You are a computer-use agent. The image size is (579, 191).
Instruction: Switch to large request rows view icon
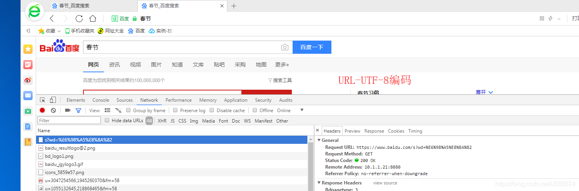107,110
